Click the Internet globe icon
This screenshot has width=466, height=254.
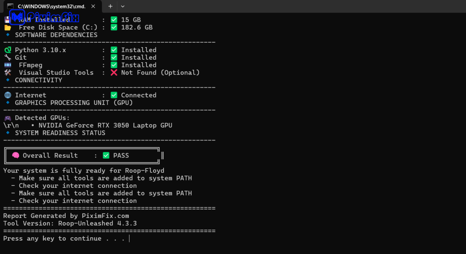(x=8, y=95)
